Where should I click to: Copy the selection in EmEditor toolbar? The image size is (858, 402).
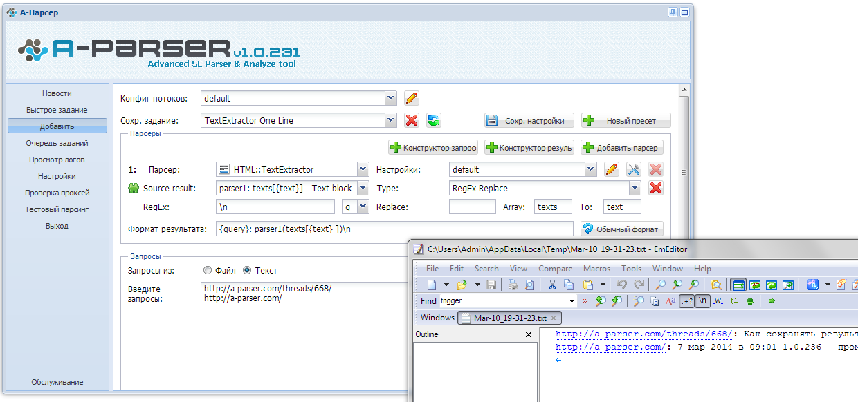click(x=568, y=285)
